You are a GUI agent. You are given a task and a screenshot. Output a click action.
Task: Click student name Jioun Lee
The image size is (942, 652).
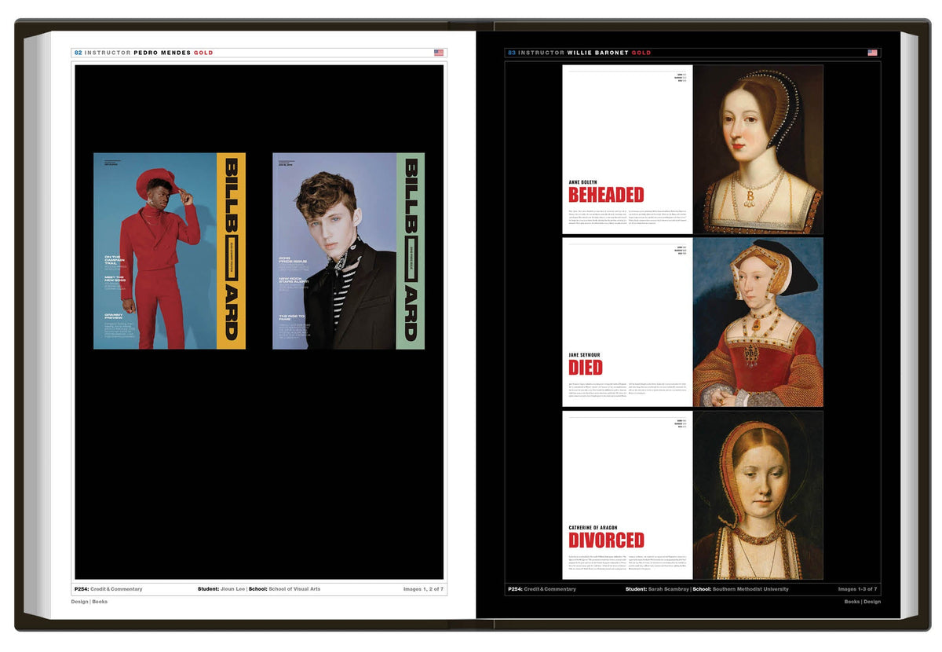click(x=232, y=588)
